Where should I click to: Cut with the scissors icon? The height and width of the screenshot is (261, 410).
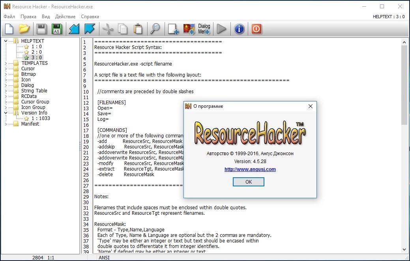click(107, 29)
